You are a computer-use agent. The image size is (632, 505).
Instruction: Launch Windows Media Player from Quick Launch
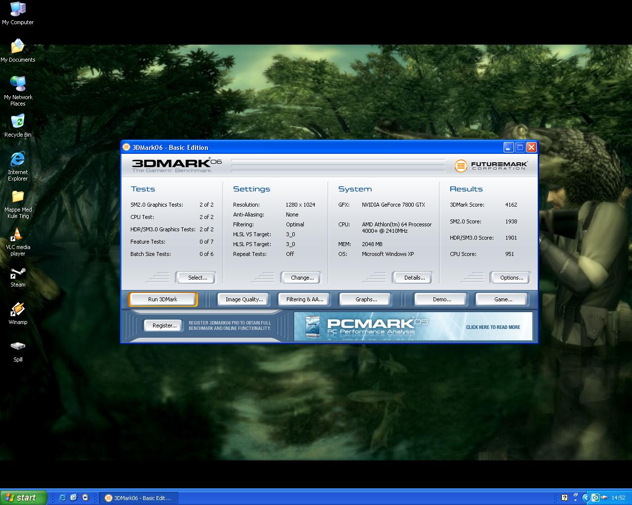(x=85, y=498)
